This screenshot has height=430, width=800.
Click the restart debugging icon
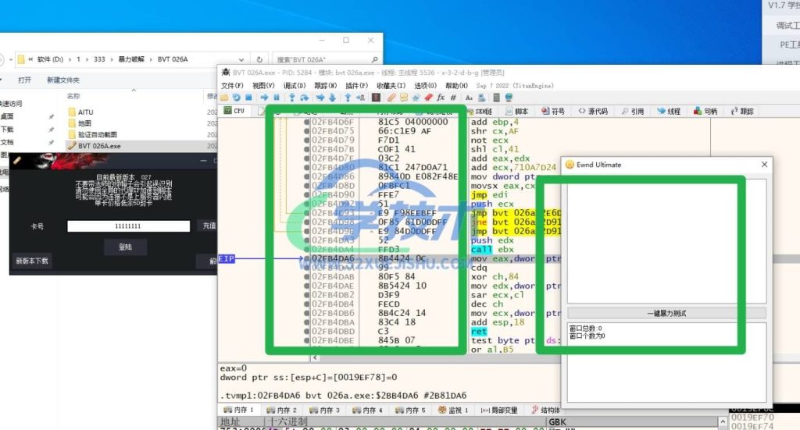pyautogui.click(x=235, y=98)
